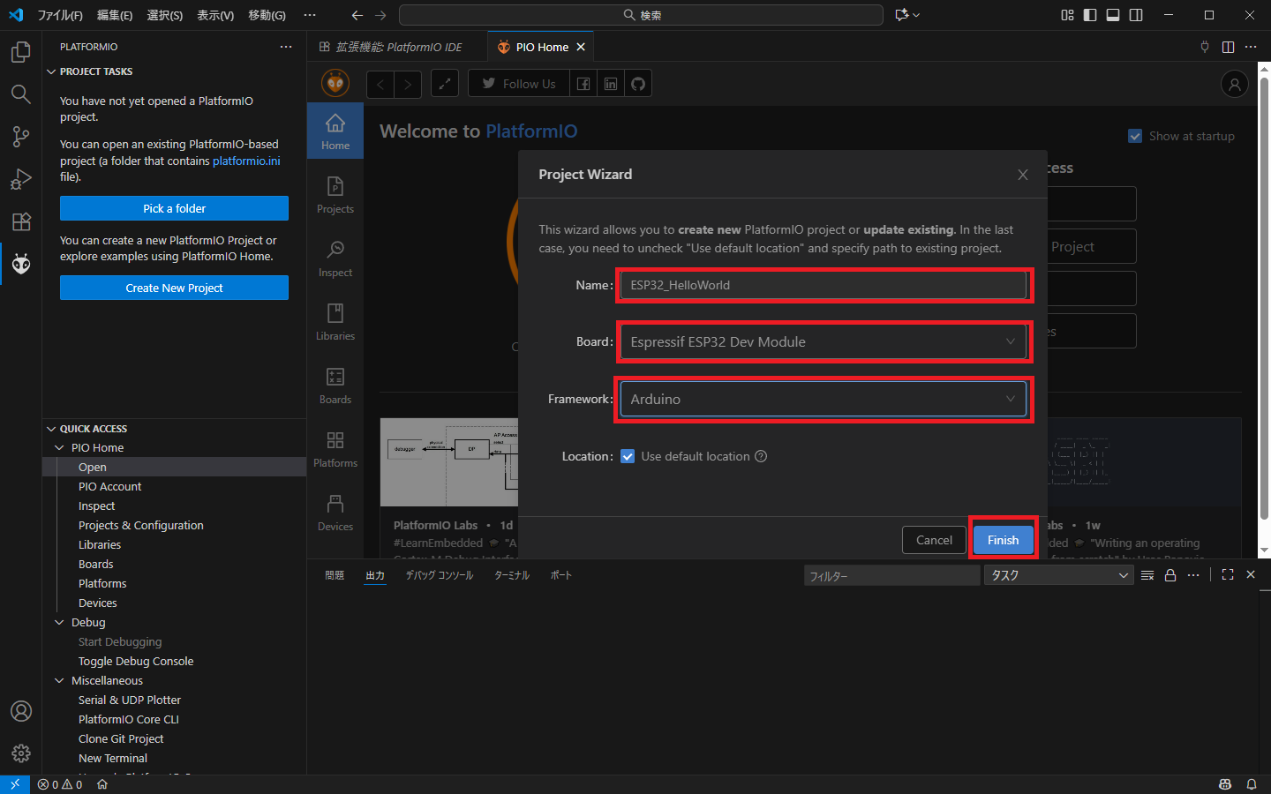Open Run and Debug view
This screenshot has width=1271, height=794.
pos(21,179)
